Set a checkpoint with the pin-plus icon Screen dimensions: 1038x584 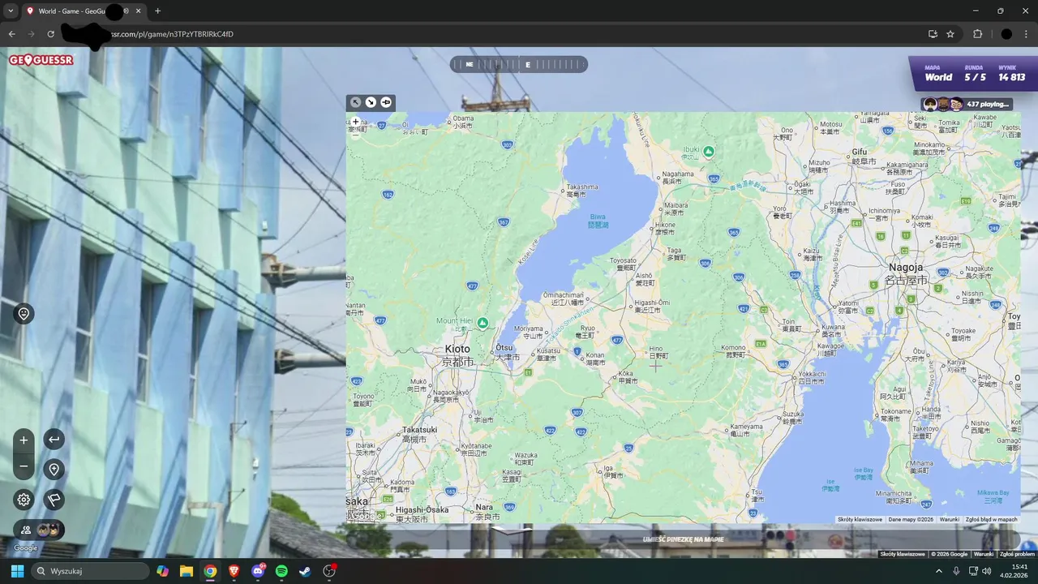pyautogui.click(x=54, y=470)
